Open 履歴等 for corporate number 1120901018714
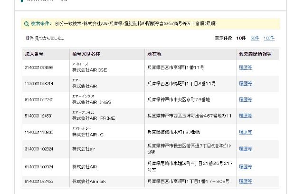304x194 pixels. click(246, 84)
